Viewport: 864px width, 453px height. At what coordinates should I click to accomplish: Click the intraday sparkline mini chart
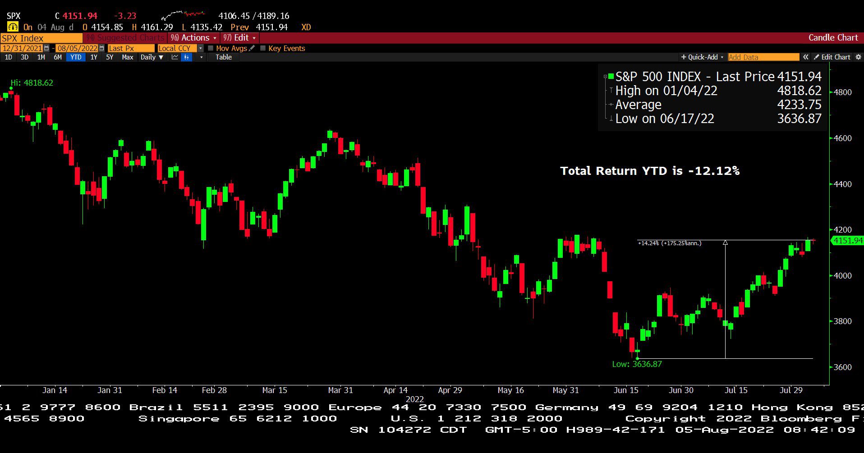(183, 16)
